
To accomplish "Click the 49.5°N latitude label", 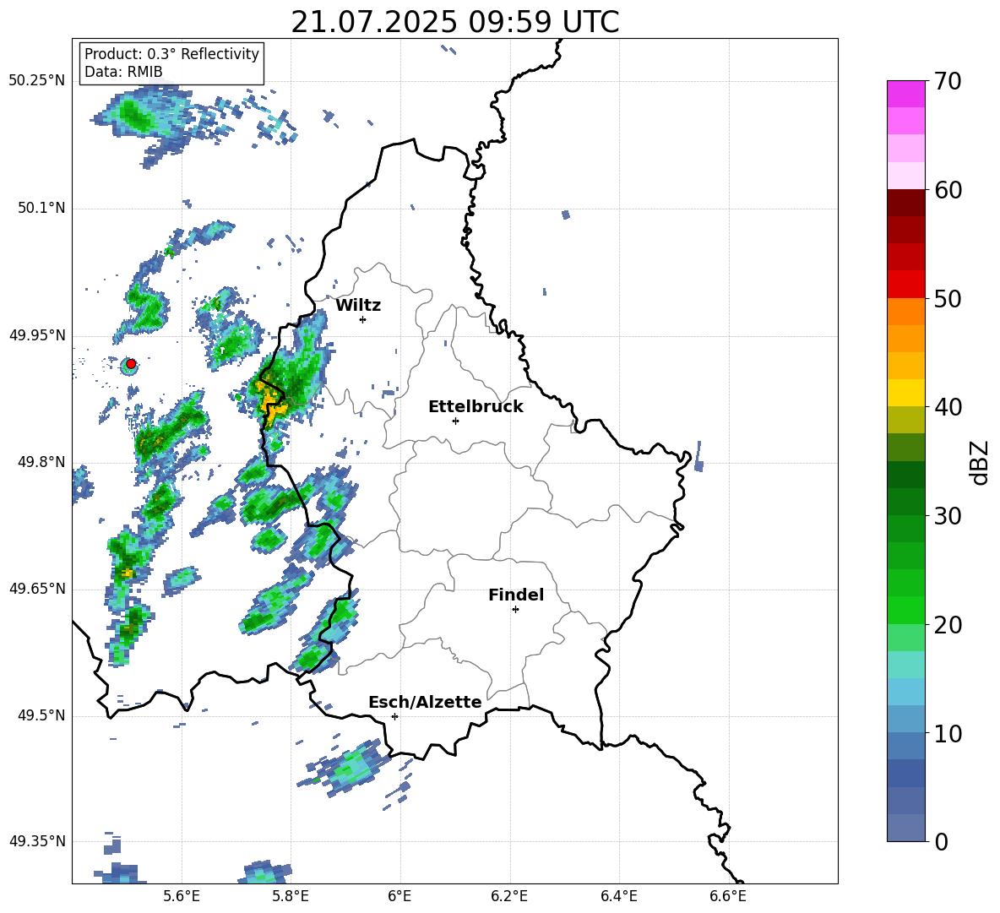I will pos(41,715).
